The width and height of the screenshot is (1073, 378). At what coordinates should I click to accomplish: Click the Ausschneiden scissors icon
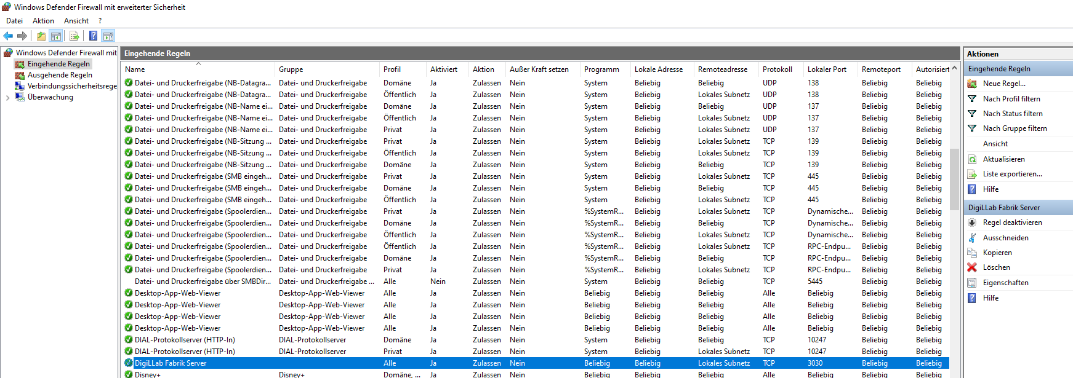972,237
